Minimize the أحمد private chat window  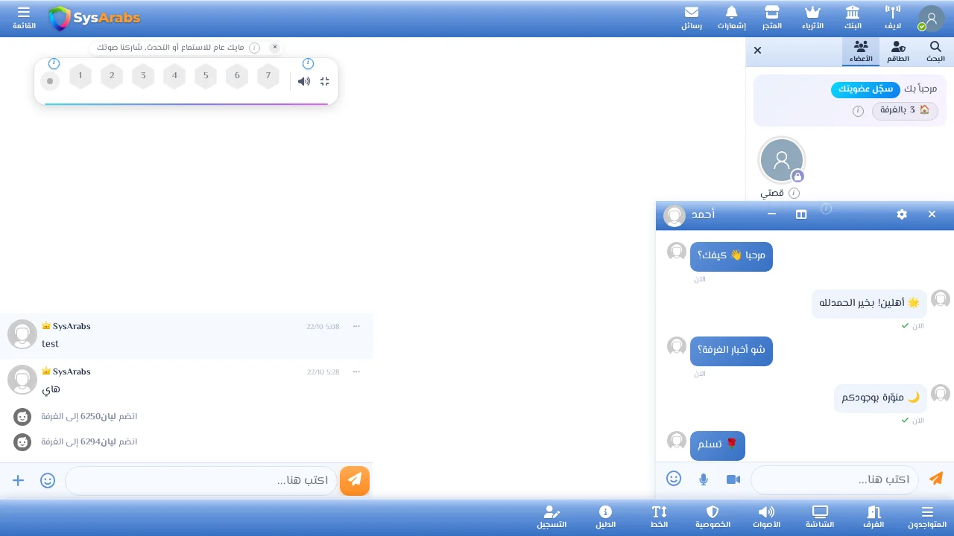(772, 214)
